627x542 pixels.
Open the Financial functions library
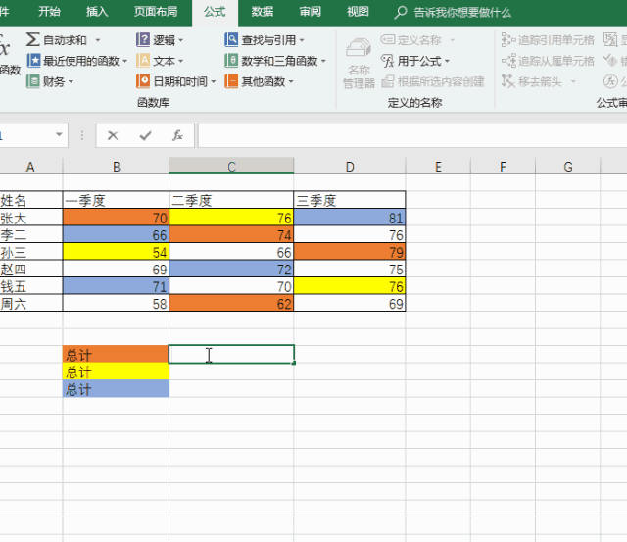(x=34, y=81)
